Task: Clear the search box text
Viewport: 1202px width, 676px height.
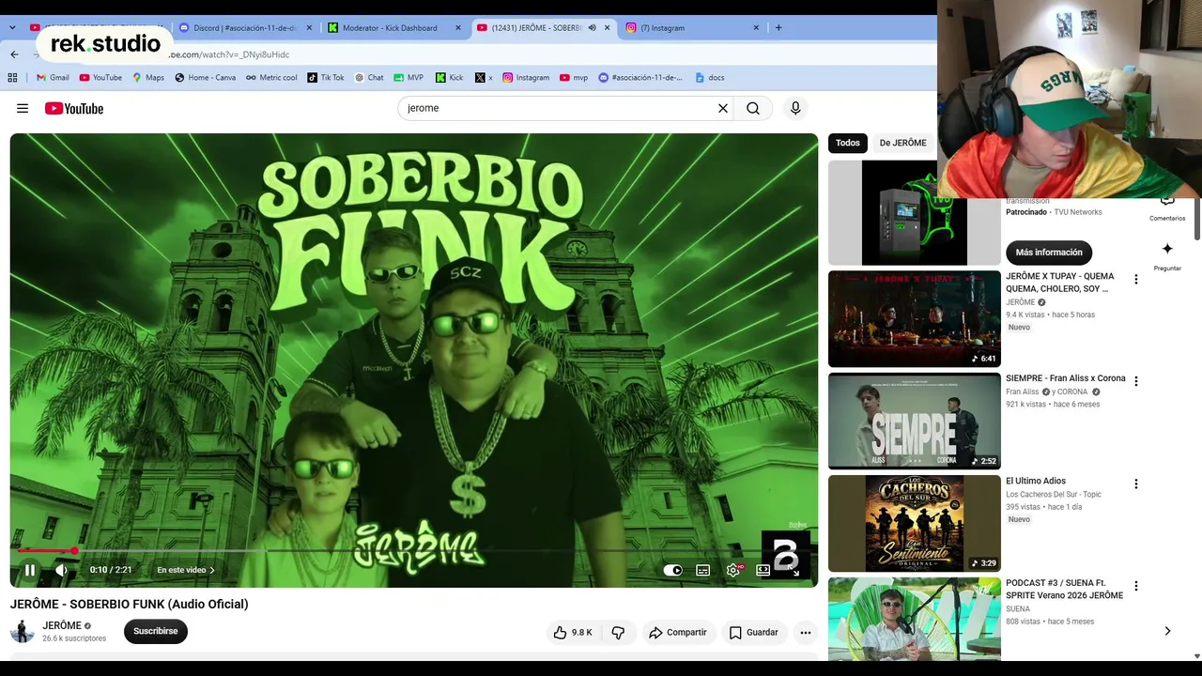Action: [723, 108]
